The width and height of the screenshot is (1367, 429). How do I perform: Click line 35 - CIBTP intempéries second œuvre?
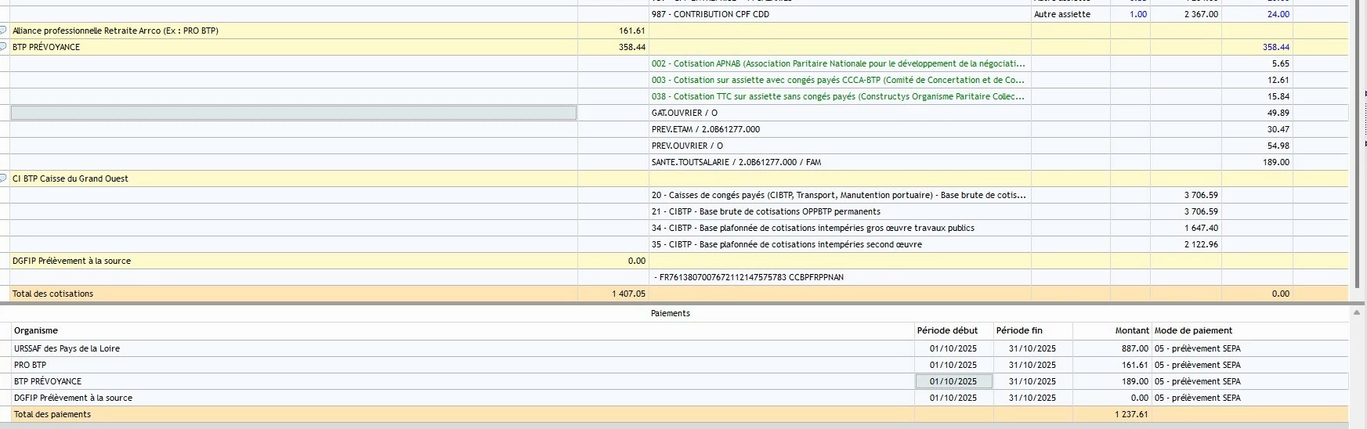(787, 244)
